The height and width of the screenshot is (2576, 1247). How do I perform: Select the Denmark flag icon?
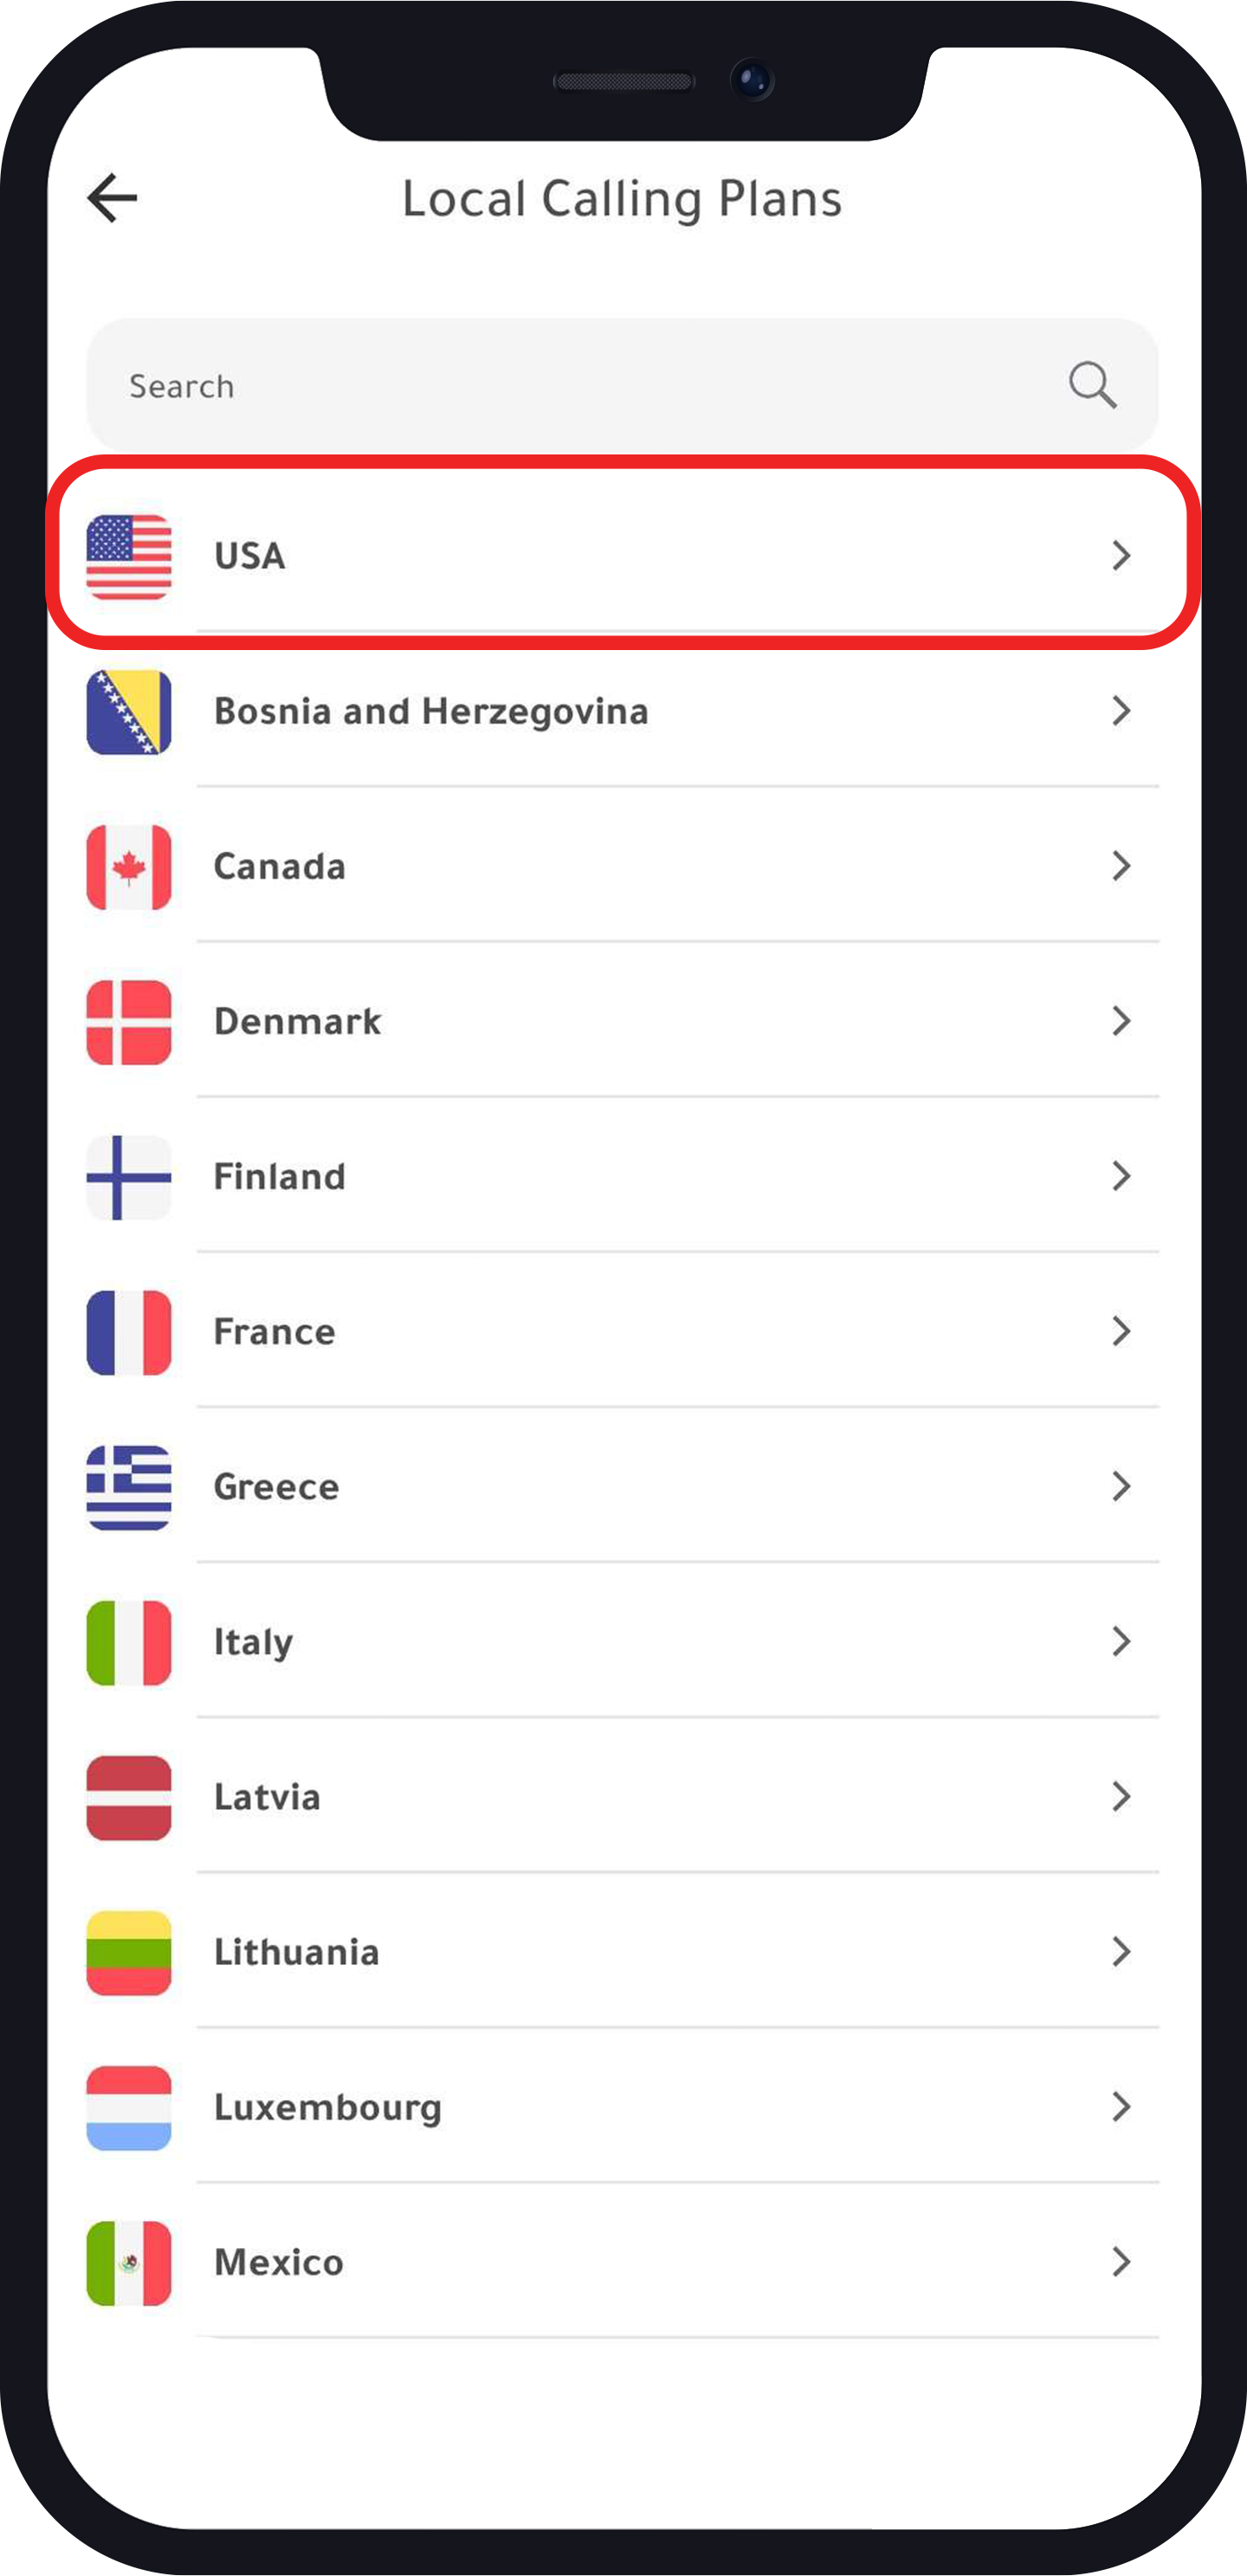point(129,1022)
